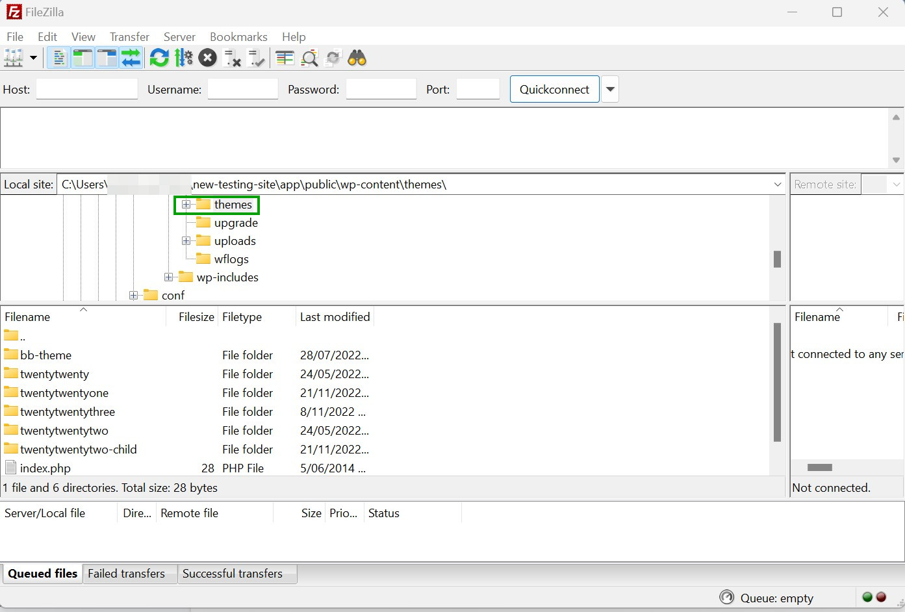Switch to the Failed transfers tab

pos(127,574)
